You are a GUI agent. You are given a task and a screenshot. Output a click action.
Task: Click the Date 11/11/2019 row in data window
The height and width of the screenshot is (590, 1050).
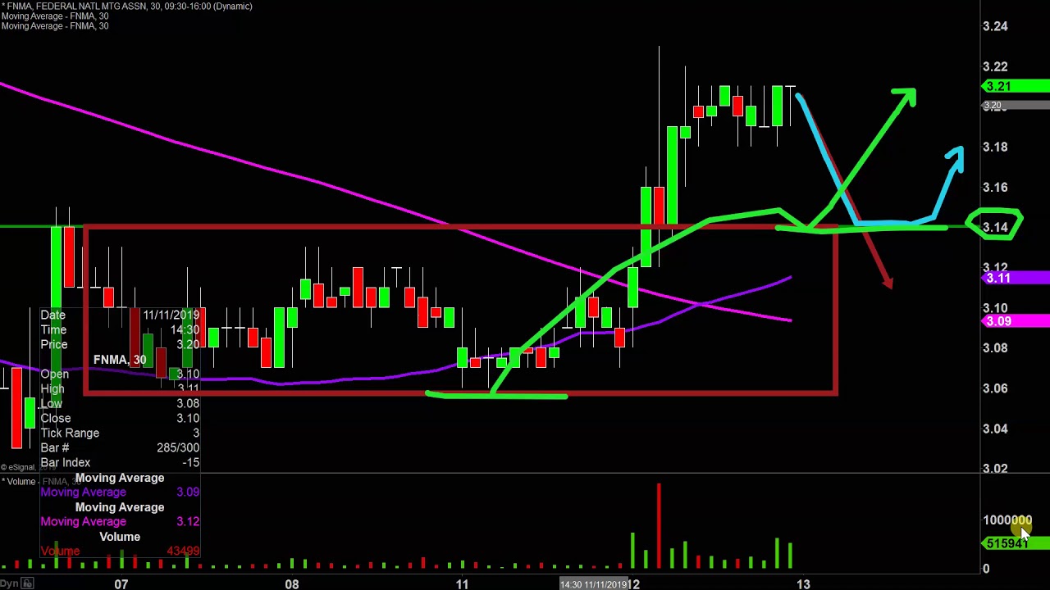tap(120, 315)
